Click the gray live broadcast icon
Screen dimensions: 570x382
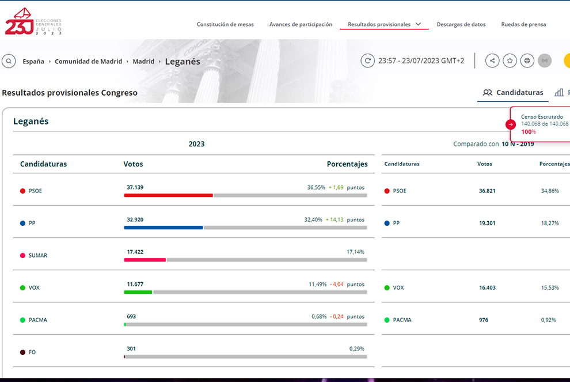(544, 60)
